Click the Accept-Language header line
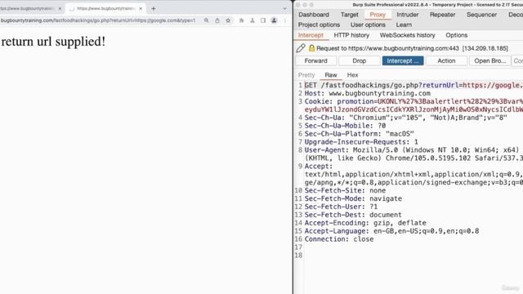523x294 pixels. [x=391, y=231]
